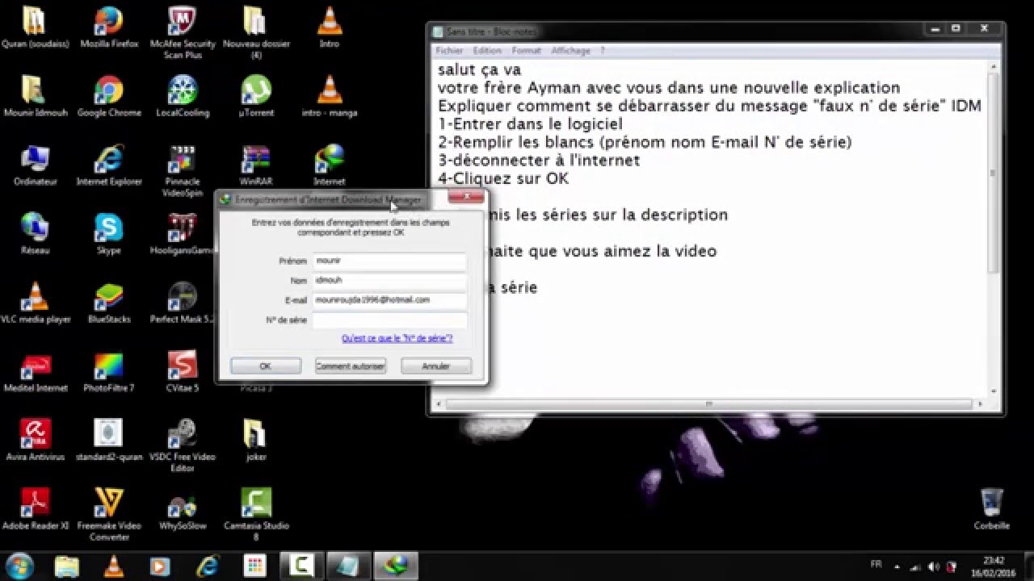Launch Perfect Mask 5 shortcut
This screenshot has height=581, width=1034.
(x=183, y=302)
